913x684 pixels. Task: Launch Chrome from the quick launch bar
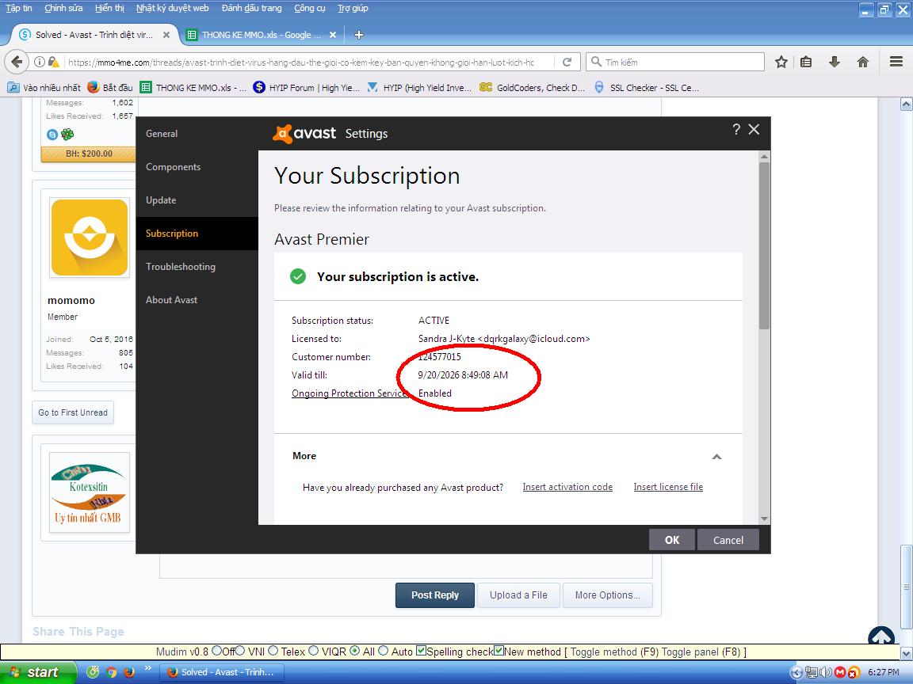[111, 672]
